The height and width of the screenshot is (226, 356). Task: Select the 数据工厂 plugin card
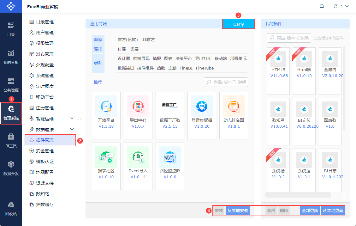click(170, 115)
